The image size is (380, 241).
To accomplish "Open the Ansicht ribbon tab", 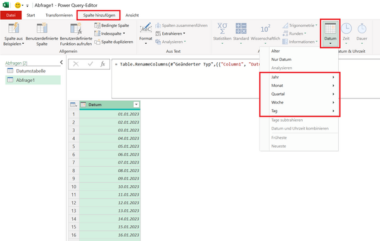I will click(x=132, y=15).
